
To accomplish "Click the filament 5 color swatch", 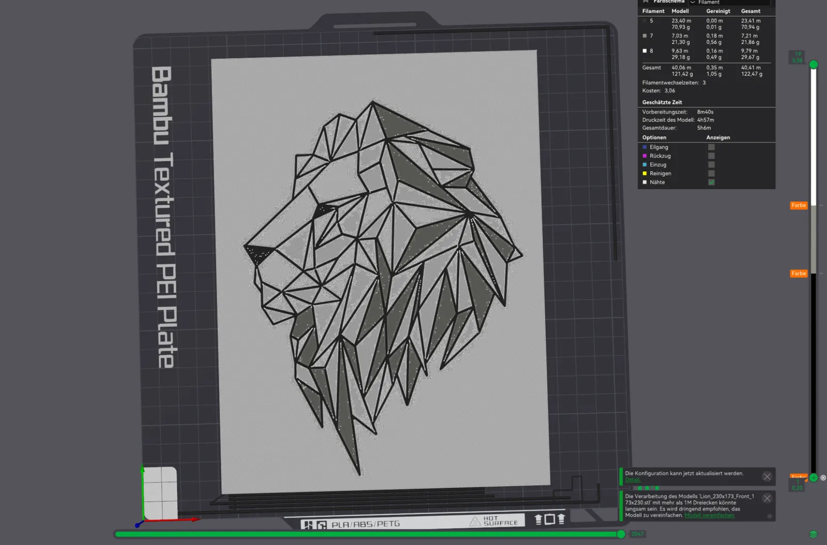I will [645, 21].
